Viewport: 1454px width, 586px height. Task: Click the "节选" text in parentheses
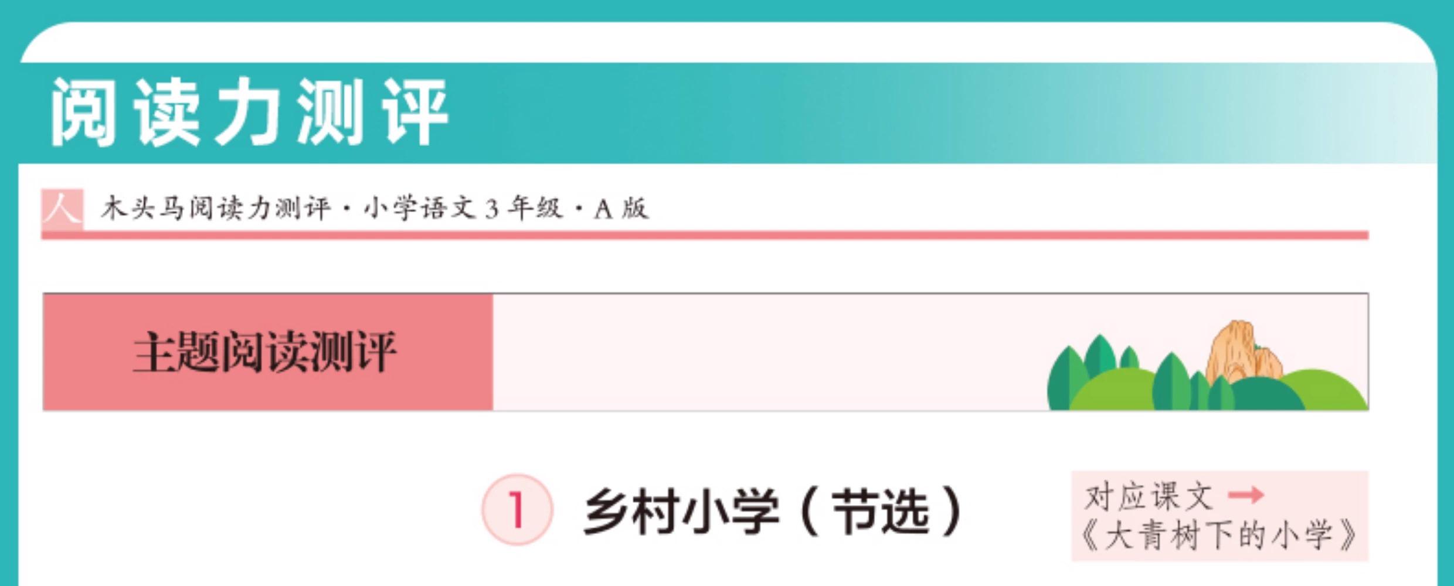(x=881, y=511)
